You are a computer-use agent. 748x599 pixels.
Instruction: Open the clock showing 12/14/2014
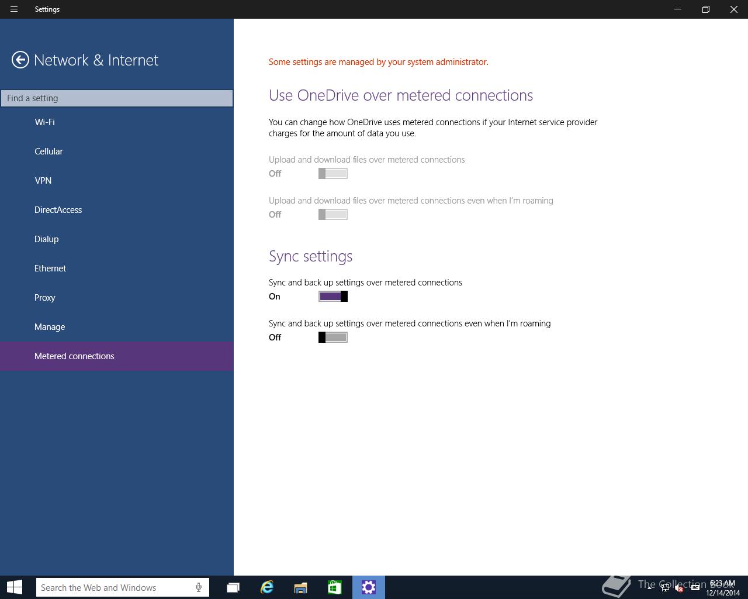coord(723,588)
